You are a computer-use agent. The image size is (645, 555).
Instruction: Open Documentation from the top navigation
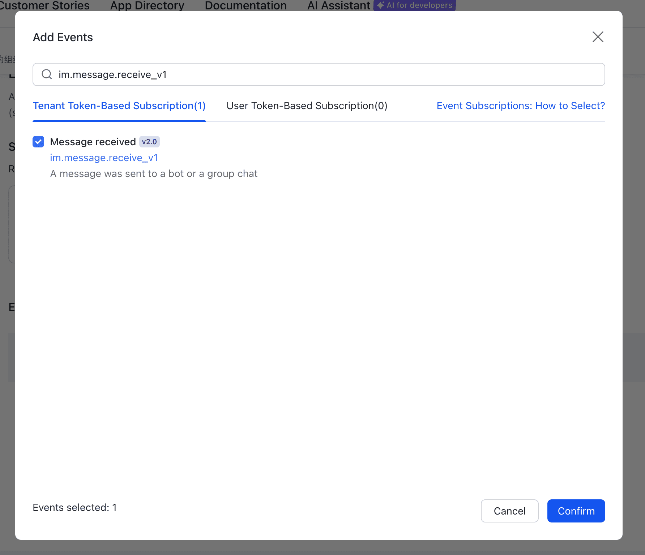(245, 5)
